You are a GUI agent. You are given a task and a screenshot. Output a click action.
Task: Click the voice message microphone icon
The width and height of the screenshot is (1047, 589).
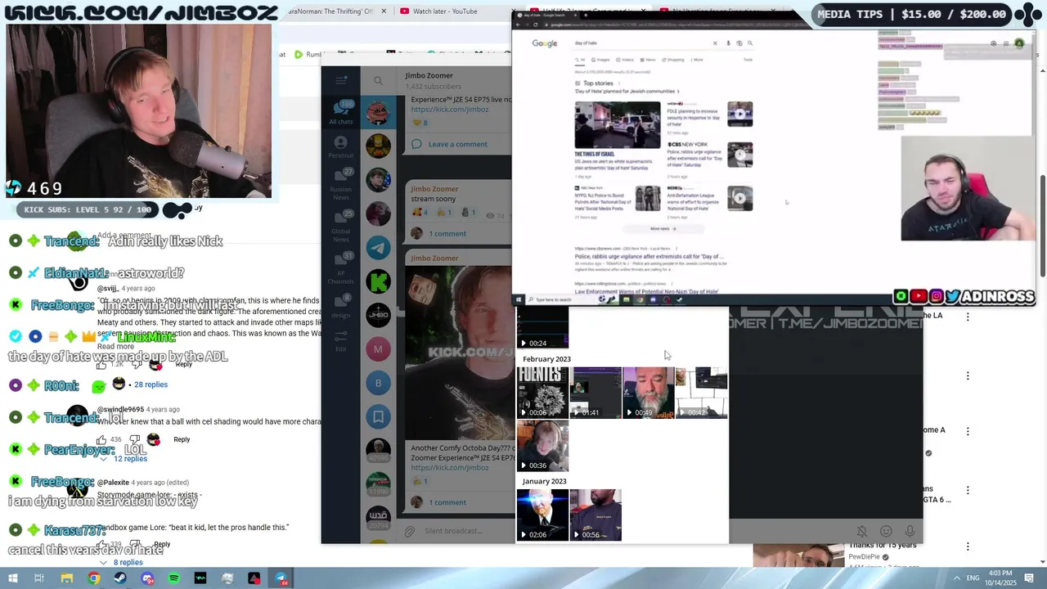point(910,532)
